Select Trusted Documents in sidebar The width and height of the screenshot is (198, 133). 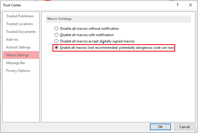pos(21,32)
